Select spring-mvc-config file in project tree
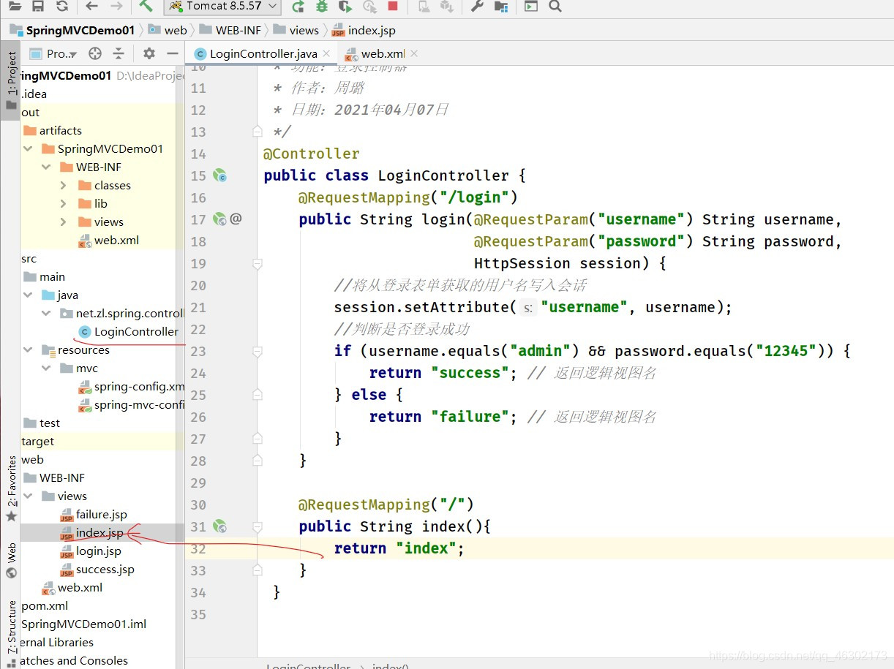 click(x=131, y=404)
